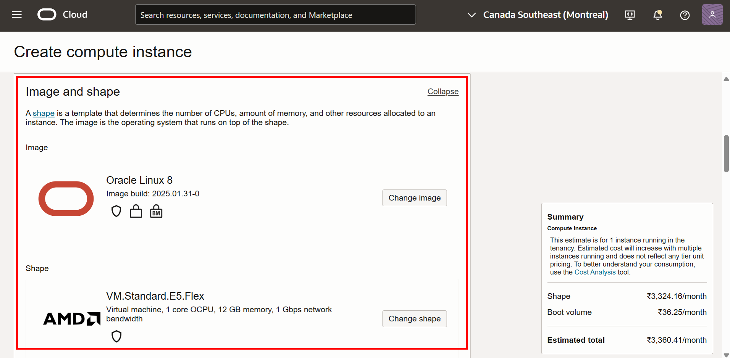Click the Summary heading in cost panel
This screenshot has height=358, width=730.
[x=565, y=217]
